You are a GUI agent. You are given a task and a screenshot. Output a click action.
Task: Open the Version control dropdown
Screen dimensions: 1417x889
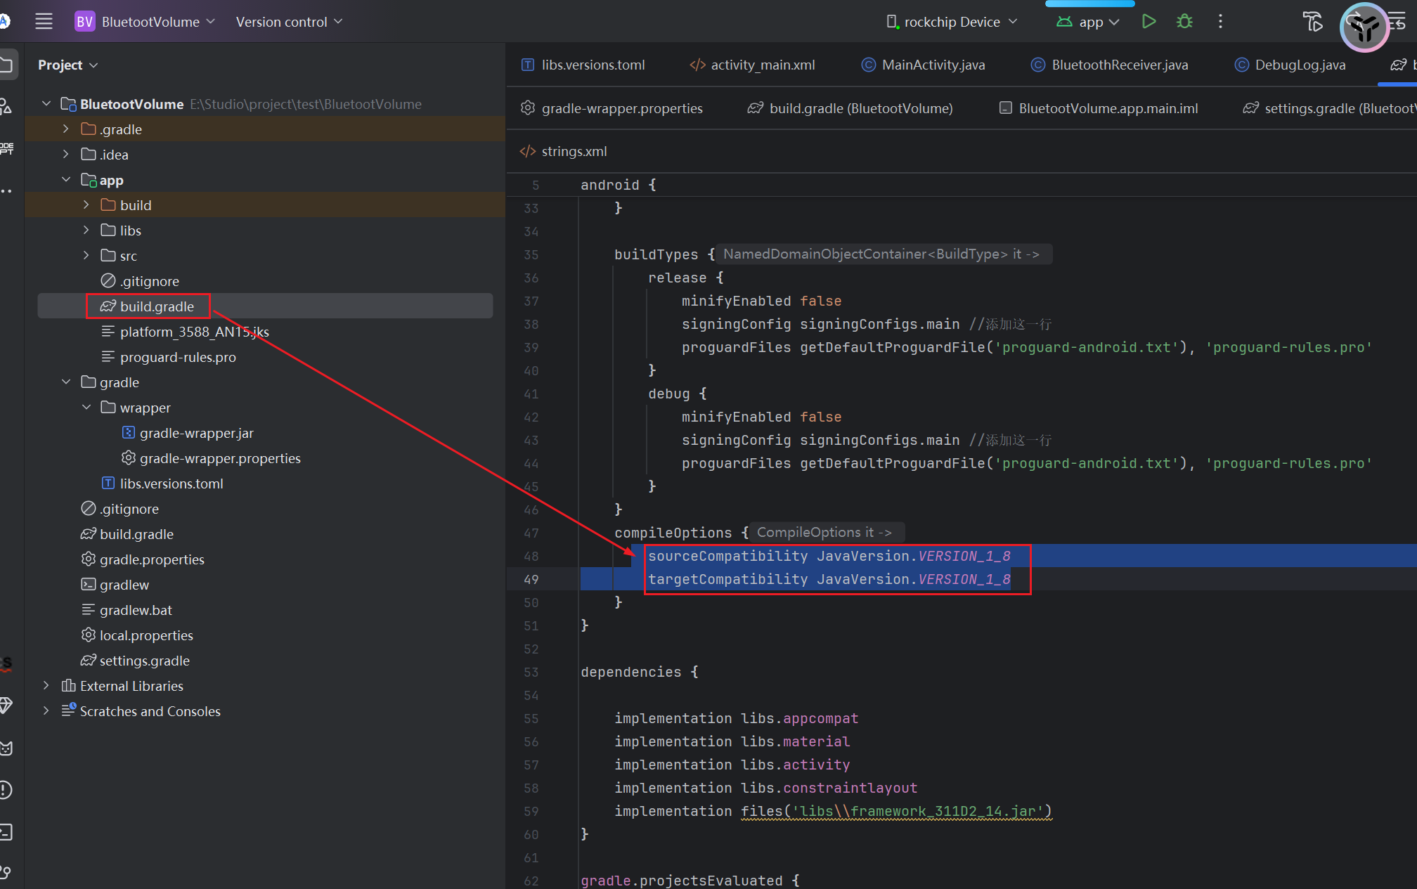(x=289, y=22)
